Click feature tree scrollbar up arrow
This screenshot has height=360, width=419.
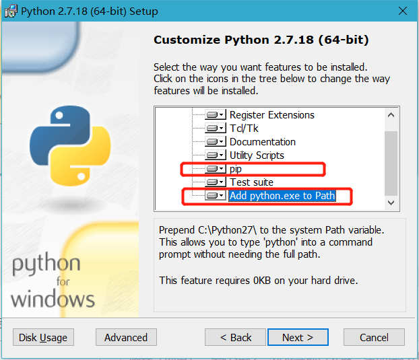(391, 115)
